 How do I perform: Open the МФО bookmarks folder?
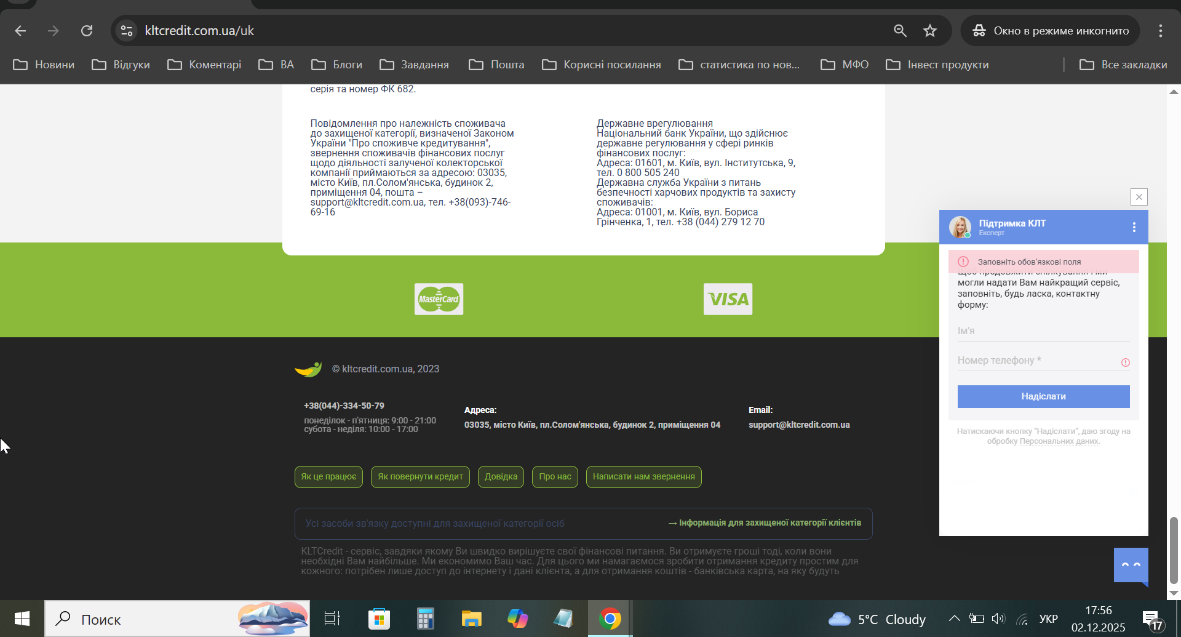(x=845, y=65)
